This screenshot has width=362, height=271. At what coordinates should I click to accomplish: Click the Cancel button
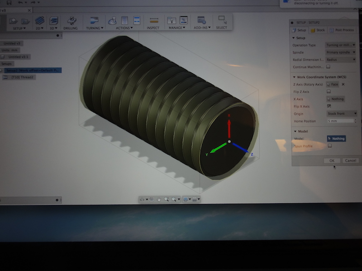coord(350,160)
